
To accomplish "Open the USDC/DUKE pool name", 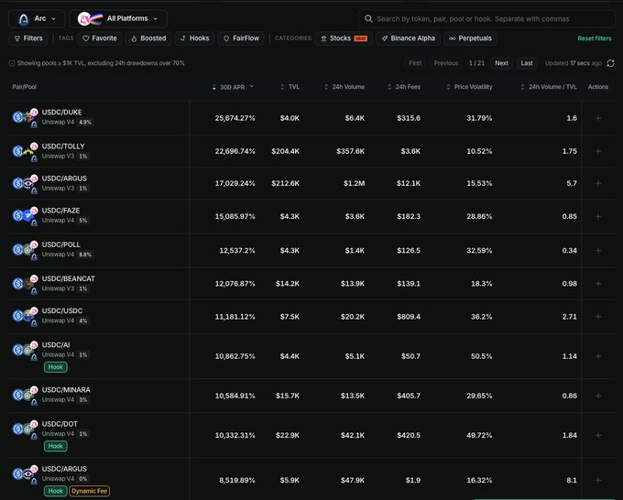I will [x=62, y=113].
